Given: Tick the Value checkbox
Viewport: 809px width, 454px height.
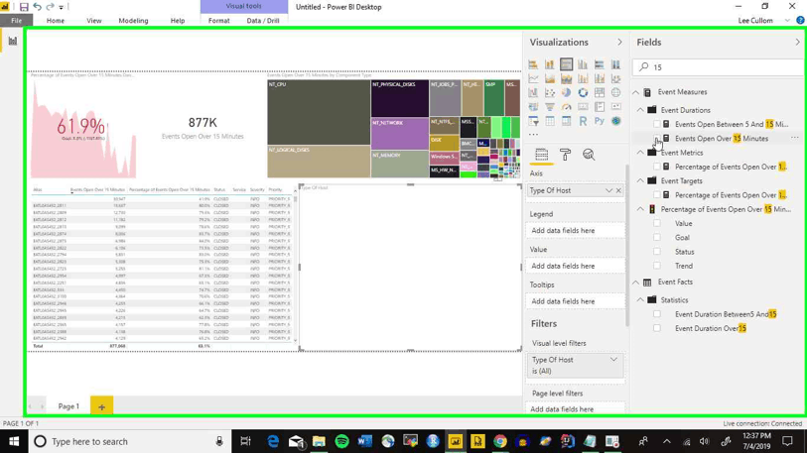Looking at the screenshot, I should click(657, 223).
